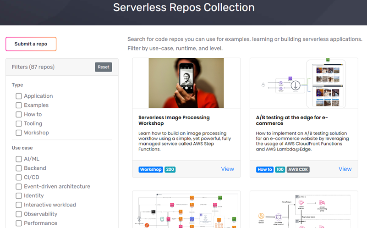Click the Use case section label
Screen dimensions: 367x228
tap(22, 148)
